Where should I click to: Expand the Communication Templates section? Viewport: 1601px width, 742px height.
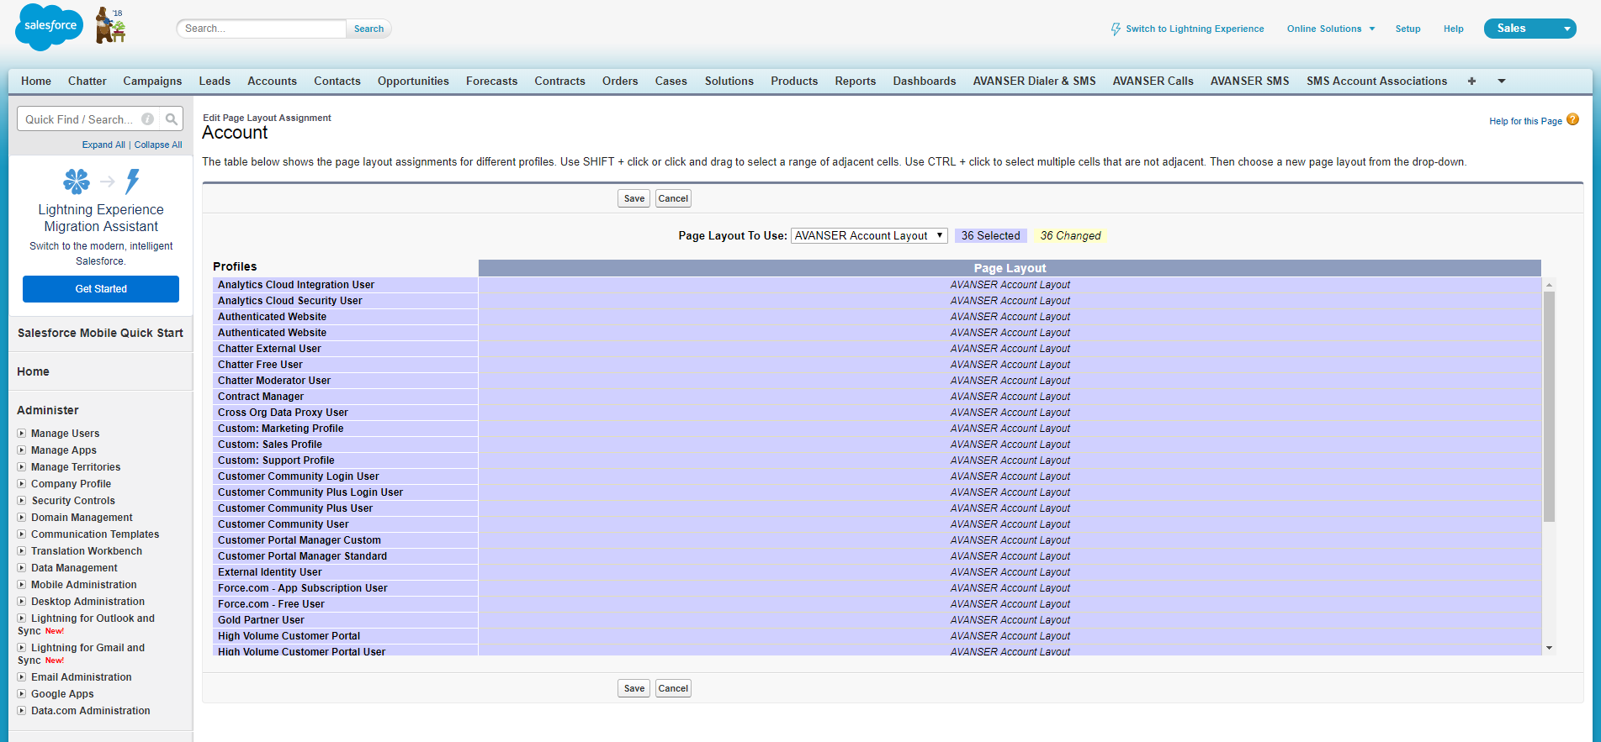click(x=22, y=534)
